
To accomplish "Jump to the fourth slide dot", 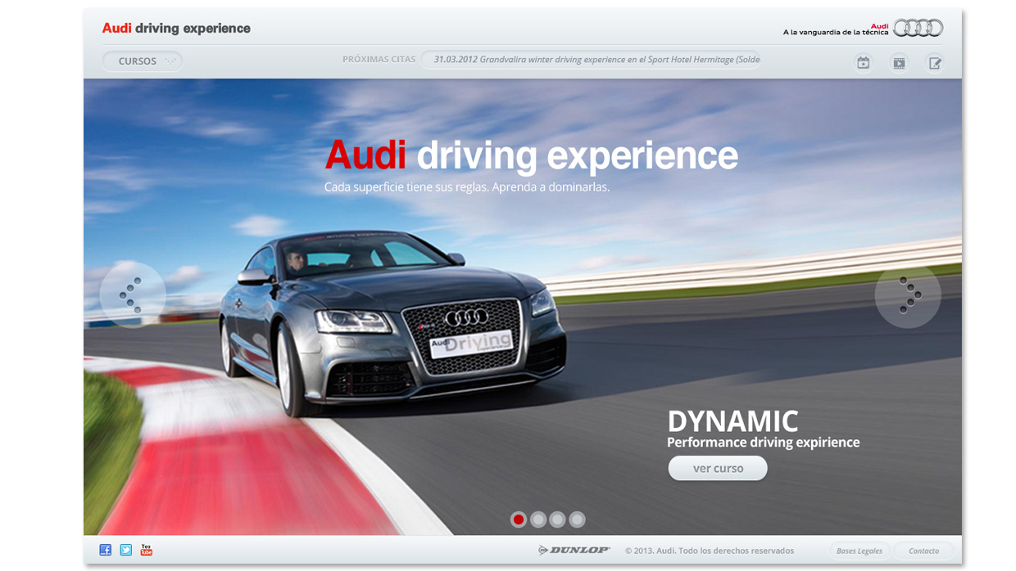I will pos(577,519).
